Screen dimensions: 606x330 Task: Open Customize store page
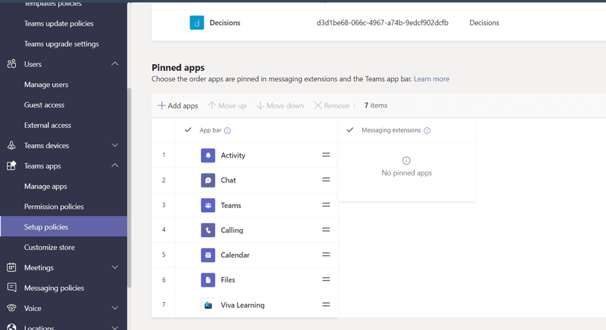tap(50, 247)
